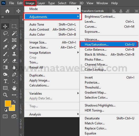Change the screen mode icon
This screenshot has height=136, width=139.
(14, 116)
